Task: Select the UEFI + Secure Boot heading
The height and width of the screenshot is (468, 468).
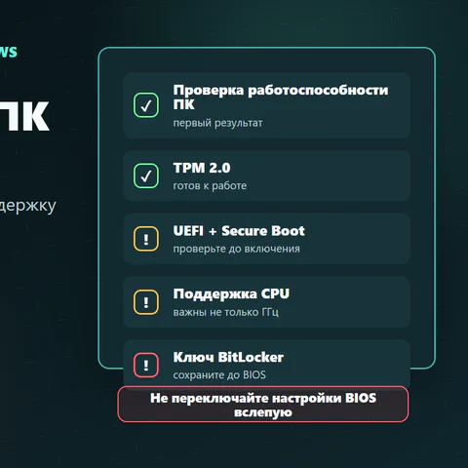Action: [239, 231]
